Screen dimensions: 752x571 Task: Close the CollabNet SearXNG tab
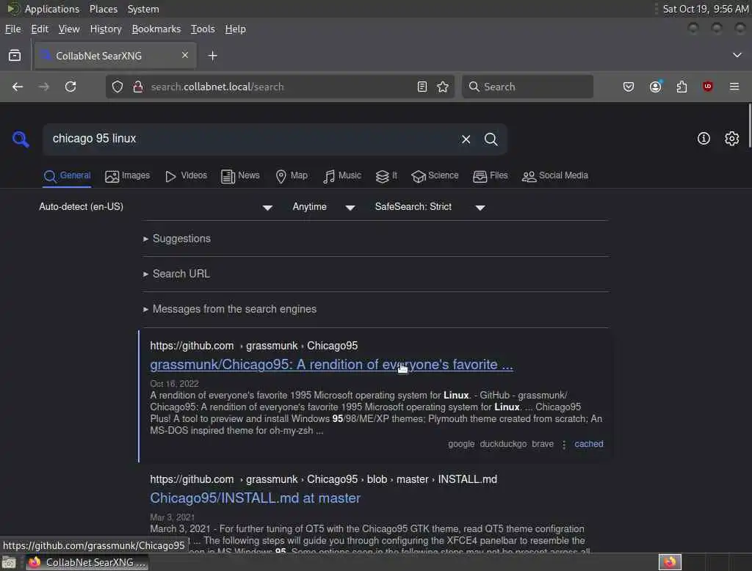coord(185,55)
